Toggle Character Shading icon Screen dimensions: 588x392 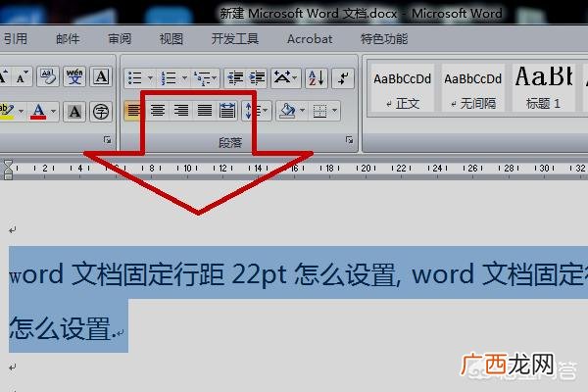74,111
